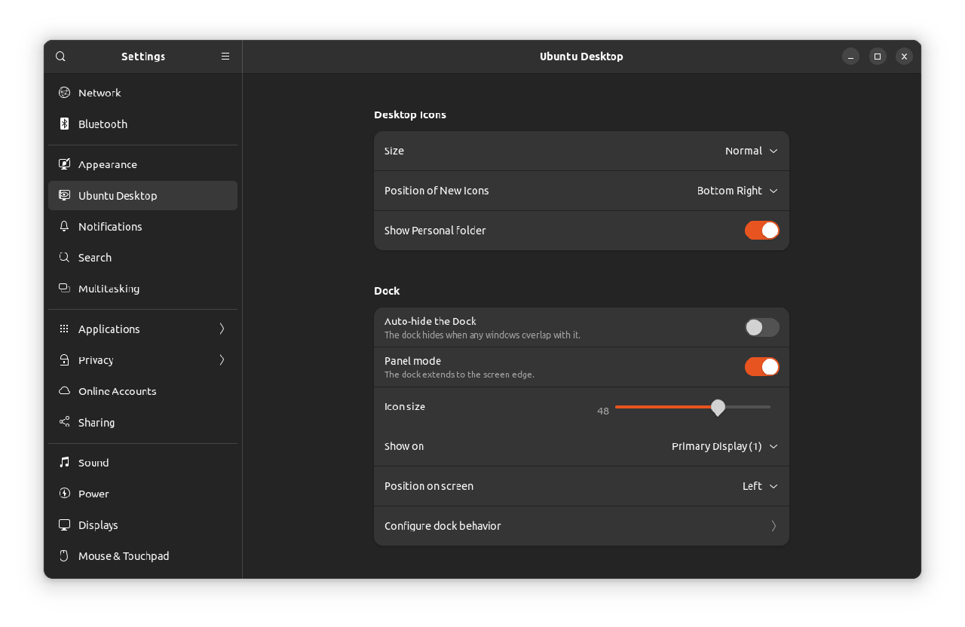Click the Sharing icon in sidebar

(65, 422)
